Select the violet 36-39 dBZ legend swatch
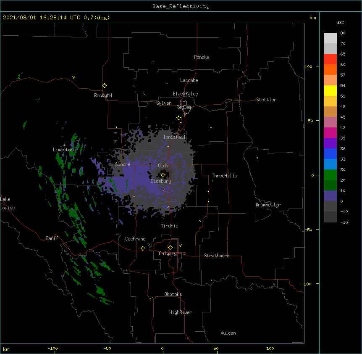The height and width of the screenshot is (354, 362). 330,143
